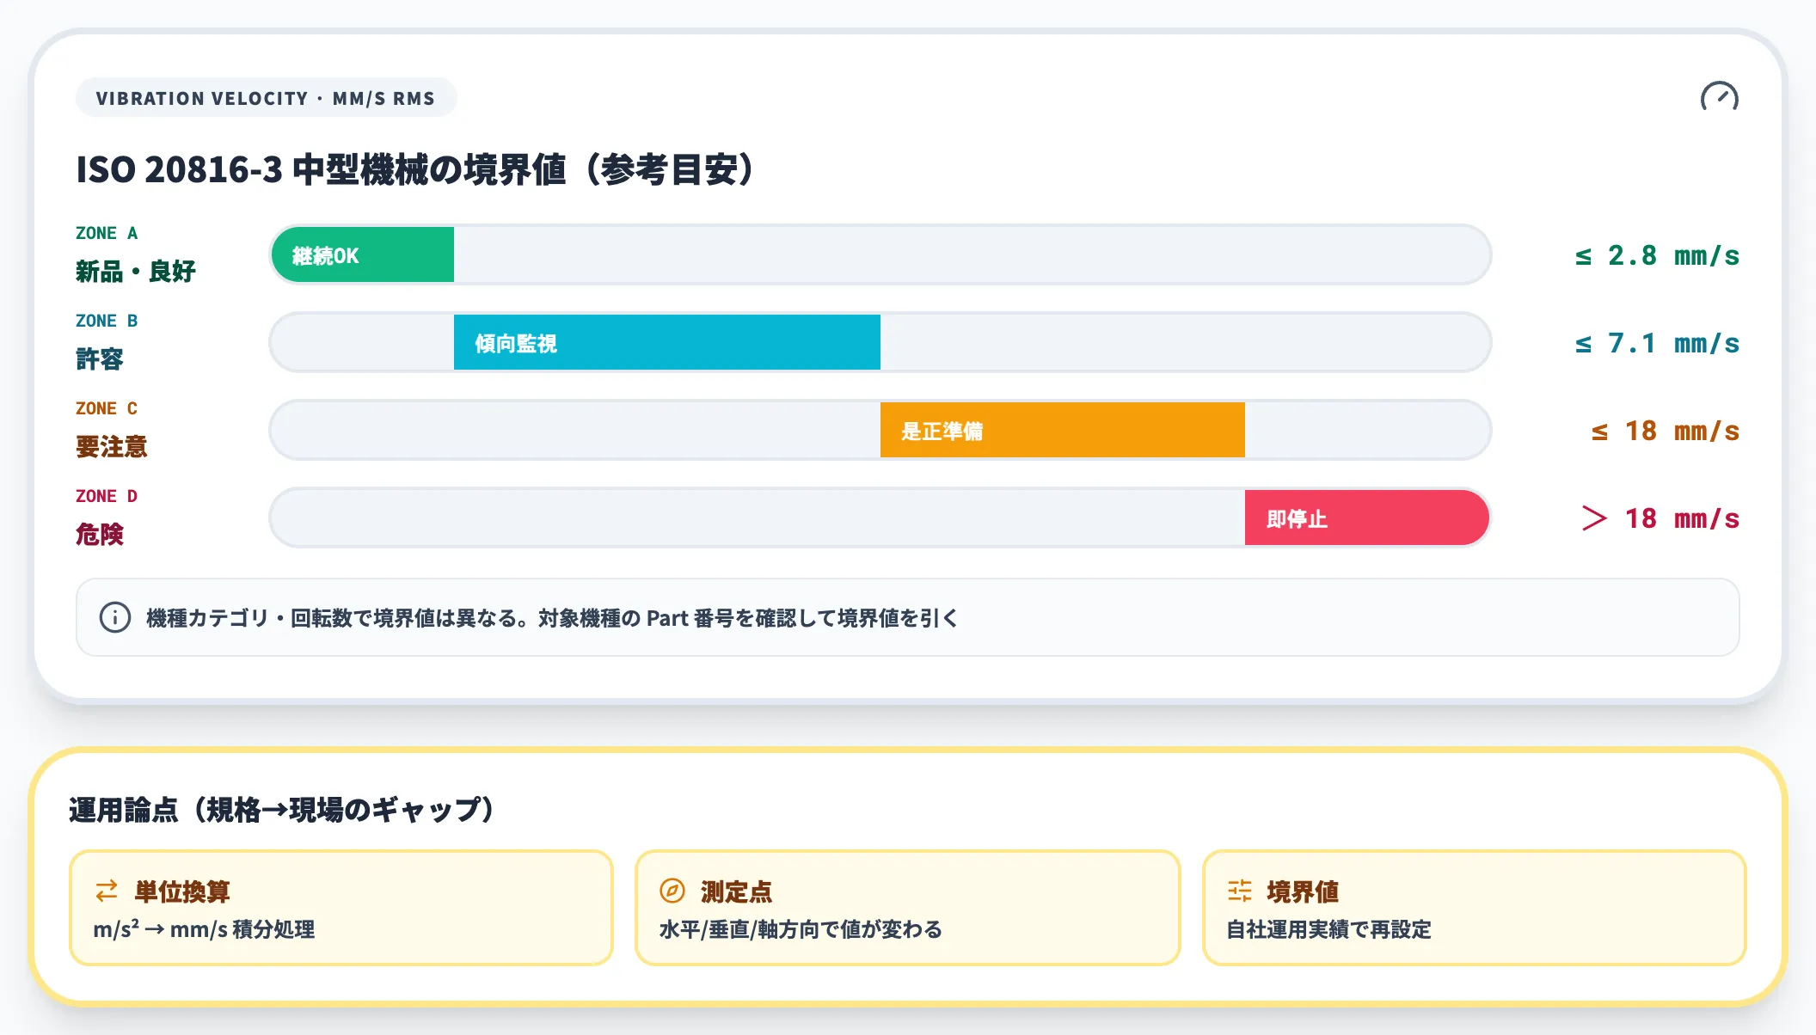Open the 測定点 card

click(x=907, y=908)
